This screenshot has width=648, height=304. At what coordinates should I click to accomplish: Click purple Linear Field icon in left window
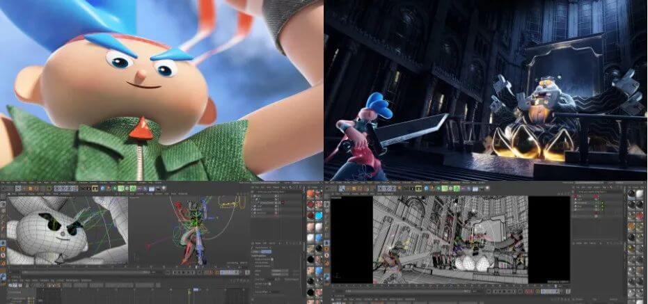(139, 189)
